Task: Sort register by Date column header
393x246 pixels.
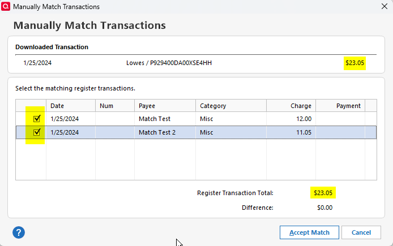Action: (x=70, y=106)
